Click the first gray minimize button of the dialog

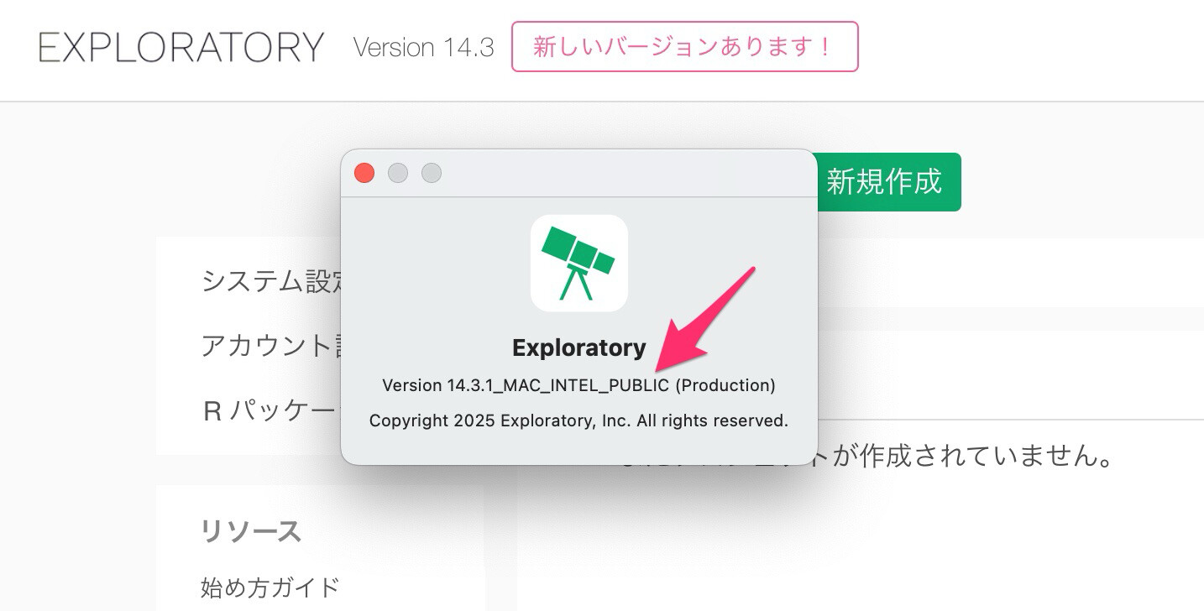click(x=398, y=173)
